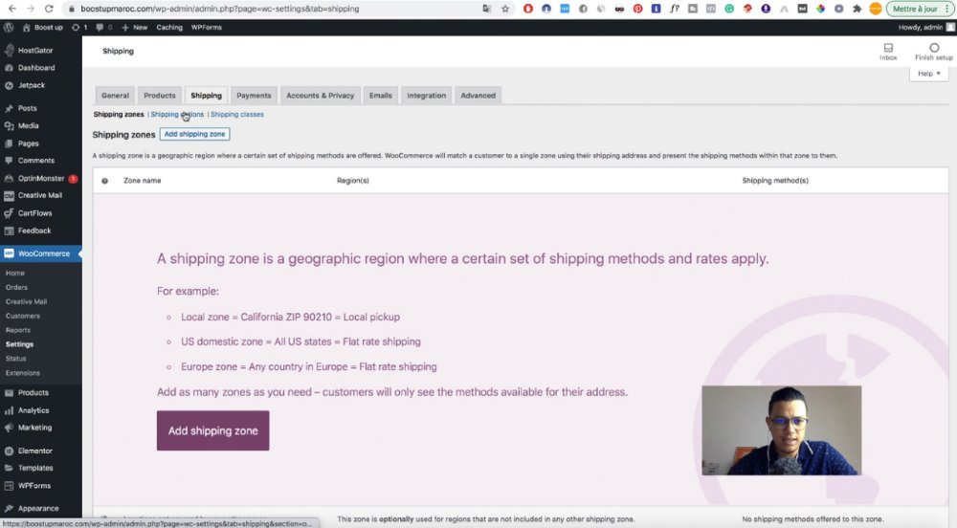Open the + New menu in admin bar
This screenshot has height=528, width=957.
pyautogui.click(x=134, y=28)
